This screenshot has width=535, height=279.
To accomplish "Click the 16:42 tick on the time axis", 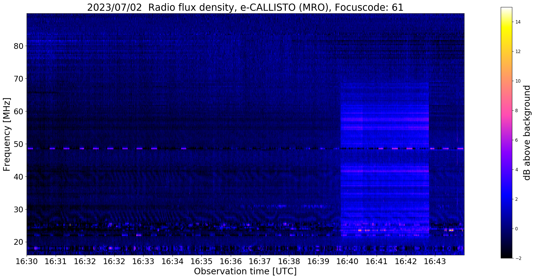I will (406, 261).
